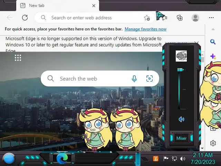Click the sidebar scroll up arrow
This screenshot has height=166, width=221.
click(213, 29)
